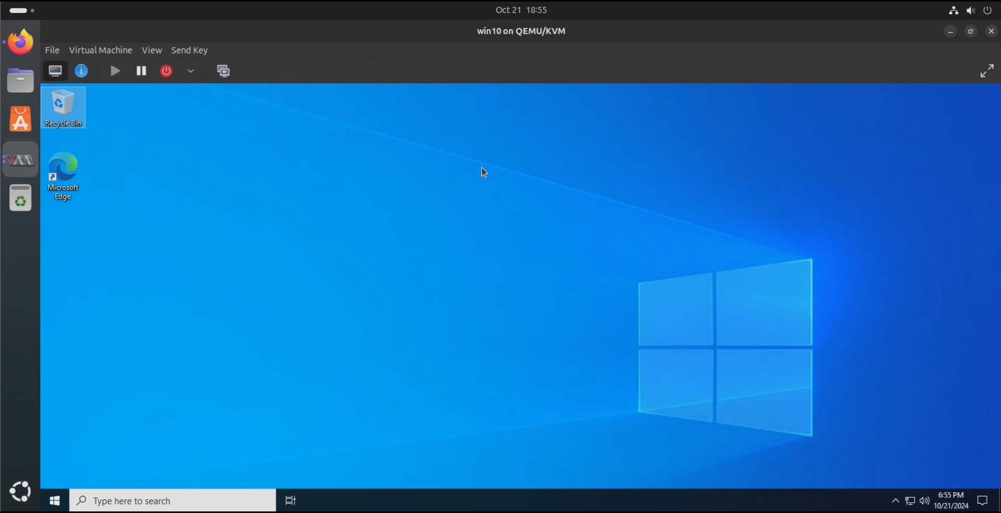Open Ubuntu Activities workspace indicator

(x=21, y=10)
